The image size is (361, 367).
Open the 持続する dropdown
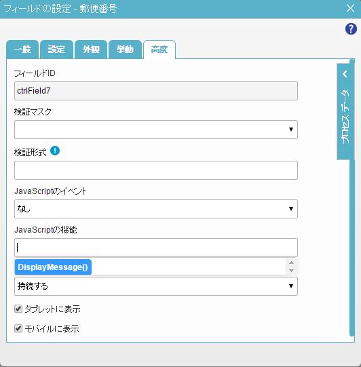156,286
